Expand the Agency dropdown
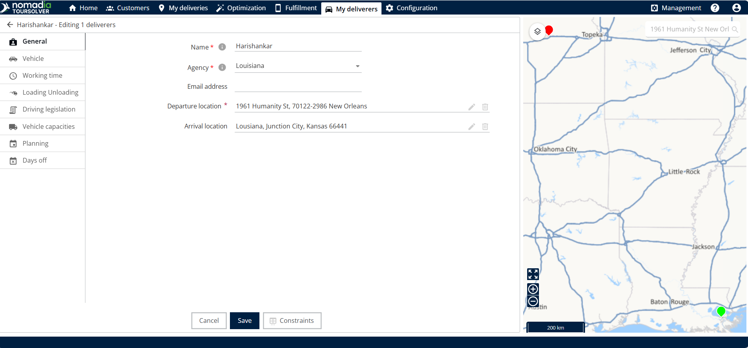Viewport: 748px width, 348px height. pos(357,66)
